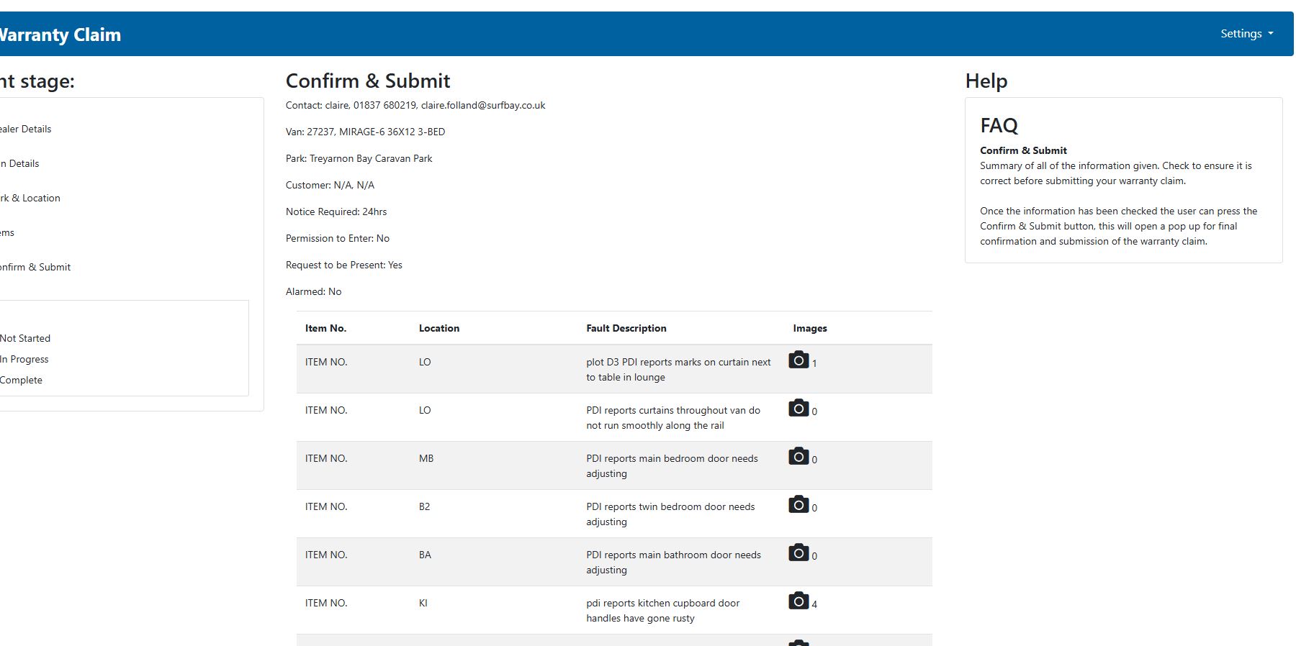The image size is (1296, 646).
Task: Open camera icon for main bathroom door
Action: point(798,552)
